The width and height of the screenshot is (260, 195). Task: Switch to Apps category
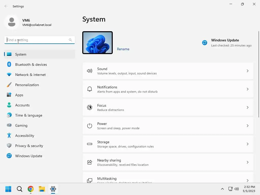tap(40, 95)
